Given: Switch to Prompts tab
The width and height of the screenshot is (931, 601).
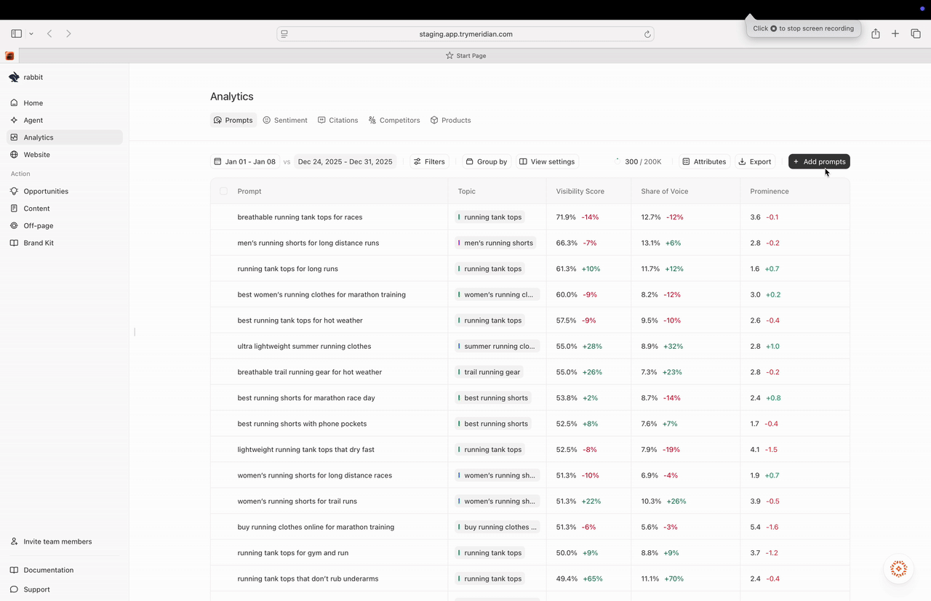Looking at the screenshot, I should click(233, 120).
